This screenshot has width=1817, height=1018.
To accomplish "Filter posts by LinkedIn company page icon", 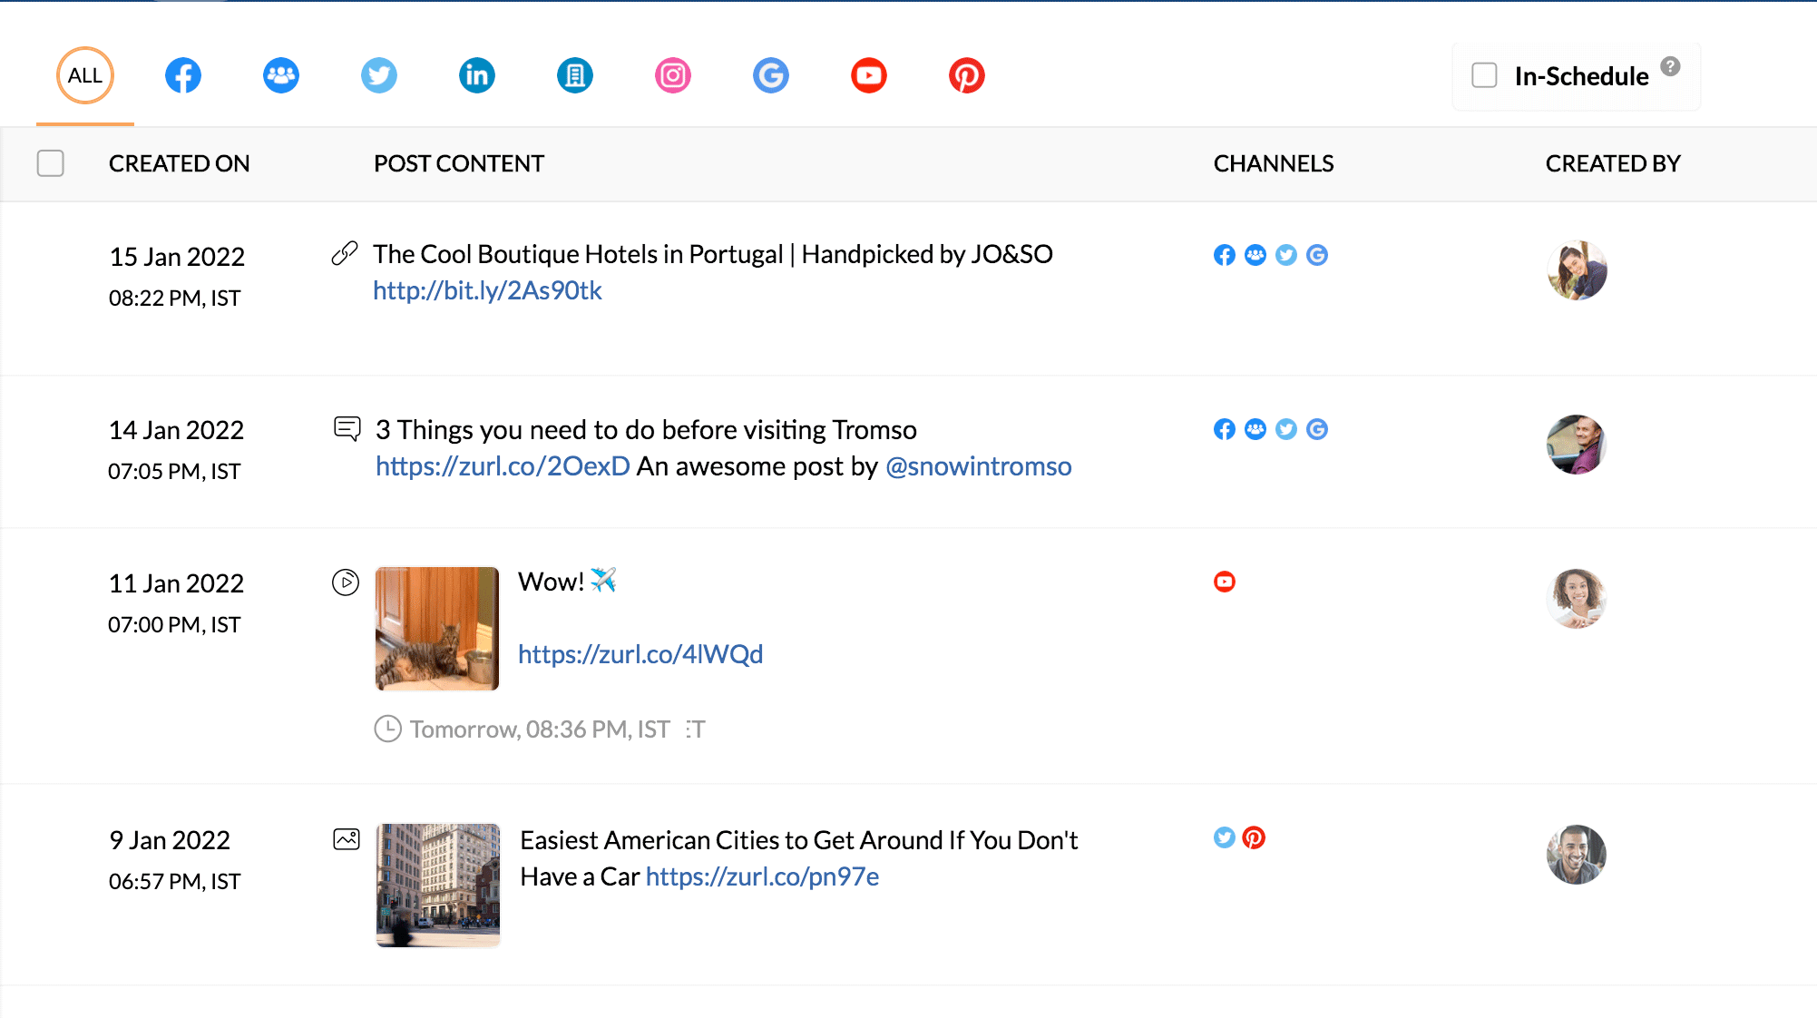I will pos(575,75).
